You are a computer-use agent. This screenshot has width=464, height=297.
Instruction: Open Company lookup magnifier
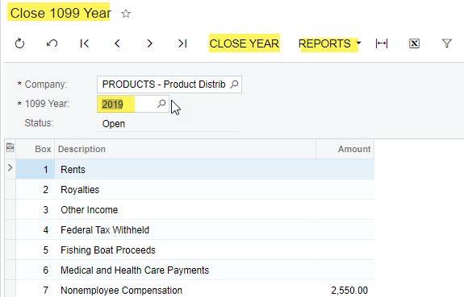pos(234,85)
